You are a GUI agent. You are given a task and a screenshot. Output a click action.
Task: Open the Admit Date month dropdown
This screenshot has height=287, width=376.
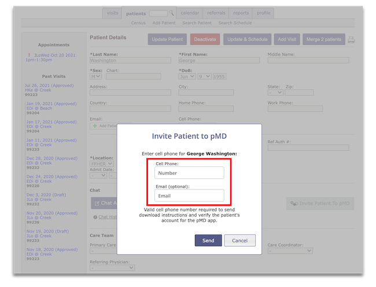point(98,176)
